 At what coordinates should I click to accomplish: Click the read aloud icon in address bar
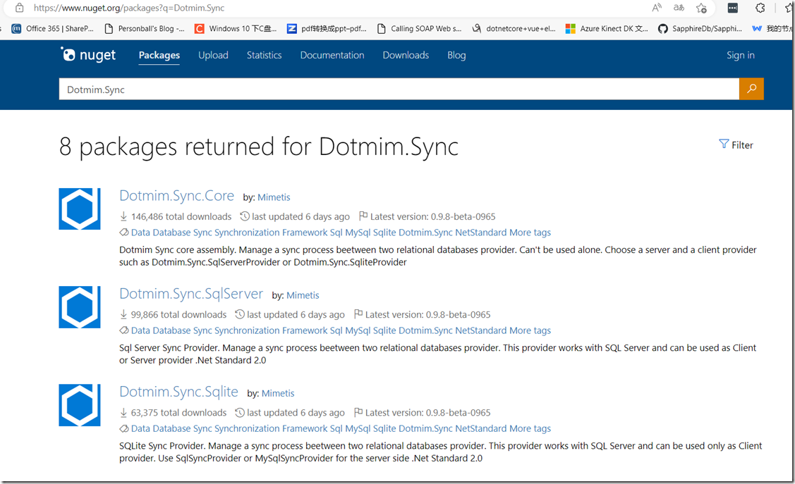pyautogui.click(x=657, y=8)
